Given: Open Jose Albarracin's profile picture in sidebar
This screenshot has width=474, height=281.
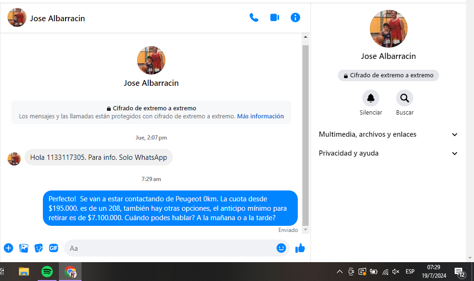Looking at the screenshot, I should pyautogui.click(x=388, y=28).
